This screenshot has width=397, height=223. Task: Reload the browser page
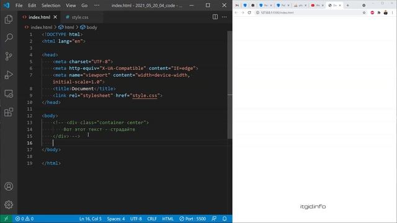[249, 12]
